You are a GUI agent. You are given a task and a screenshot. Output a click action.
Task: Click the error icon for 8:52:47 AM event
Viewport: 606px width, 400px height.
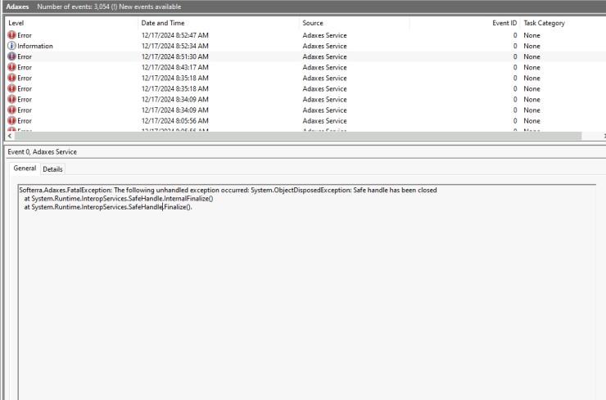click(12, 35)
